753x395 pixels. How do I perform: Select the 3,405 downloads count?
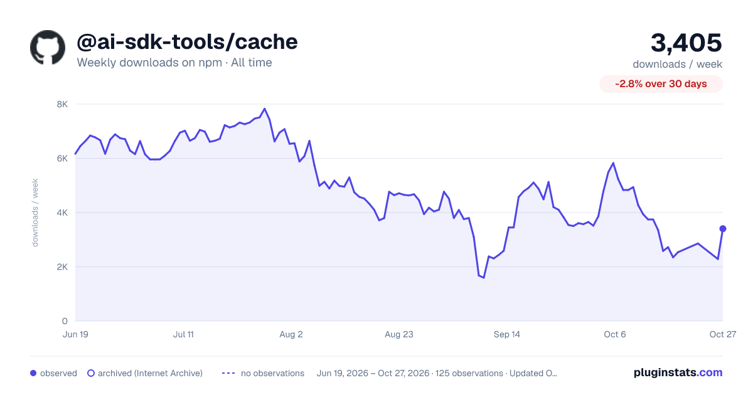[686, 43]
